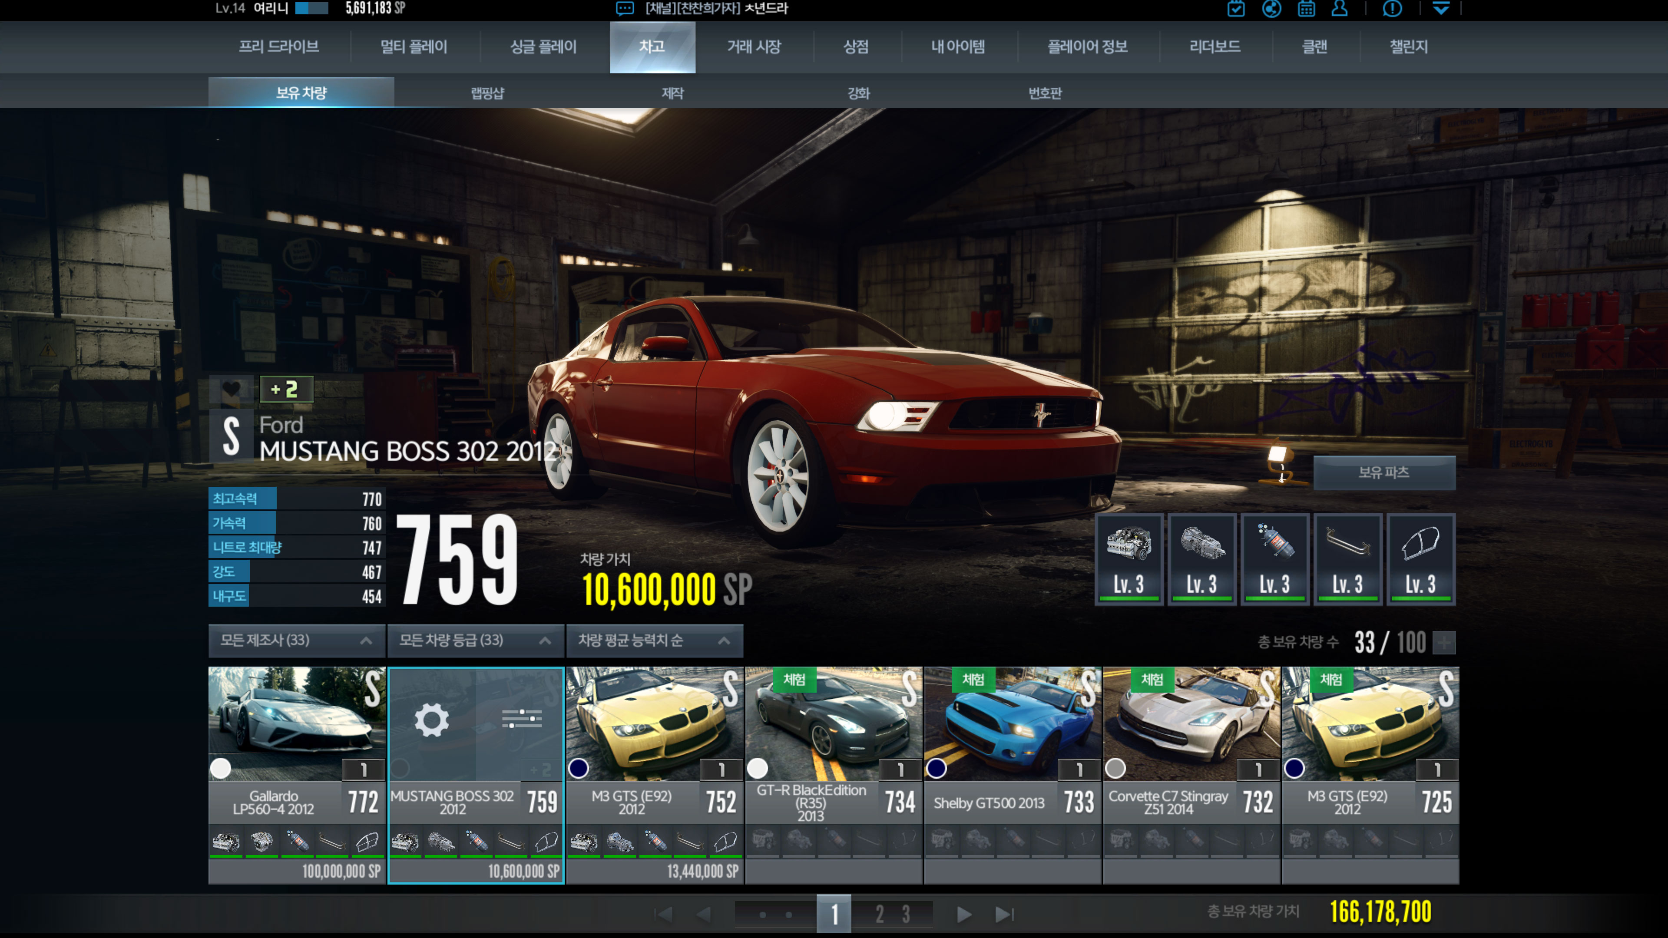Screen dimensions: 1668x938
Task: Click the gear settings icon on Mustang card
Action: click(x=431, y=720)
